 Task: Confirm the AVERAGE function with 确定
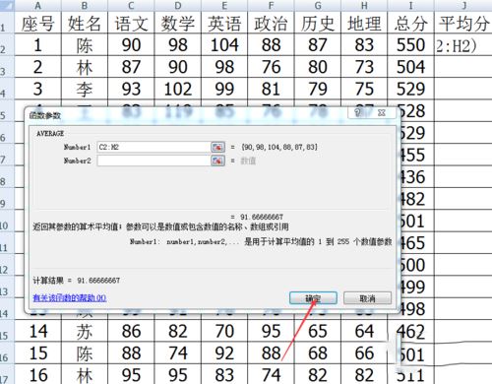(313, 298)
